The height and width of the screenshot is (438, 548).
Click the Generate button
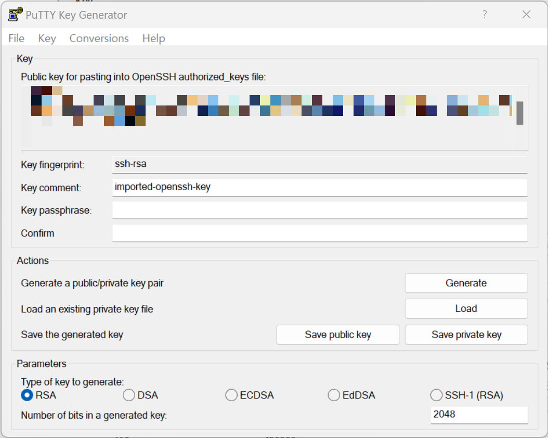466,283
